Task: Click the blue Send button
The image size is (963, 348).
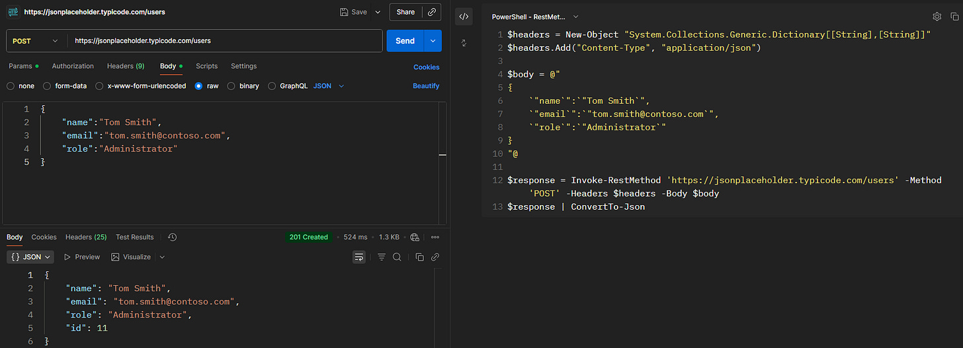Action: tap(405, 40)
